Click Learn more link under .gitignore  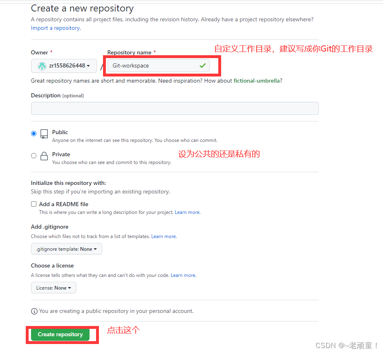[x=164, y=236]
